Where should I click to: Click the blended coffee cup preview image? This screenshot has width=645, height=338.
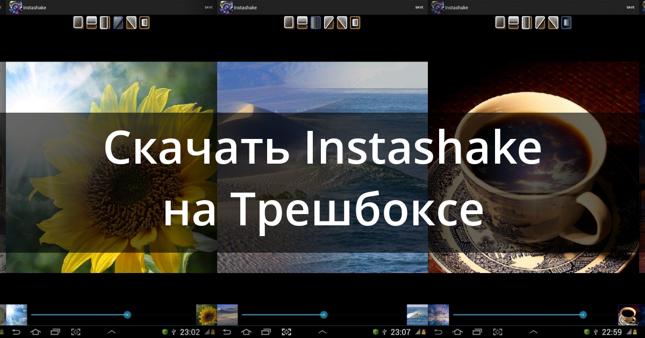pos(534,167)
